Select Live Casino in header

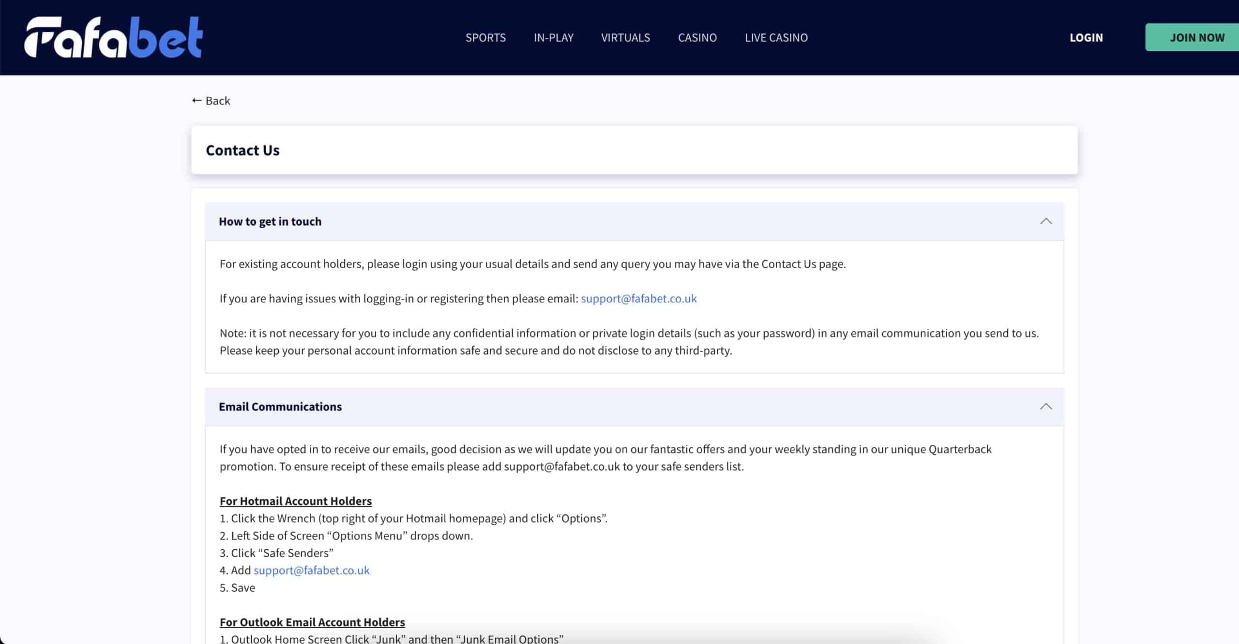tap(776, 38)
